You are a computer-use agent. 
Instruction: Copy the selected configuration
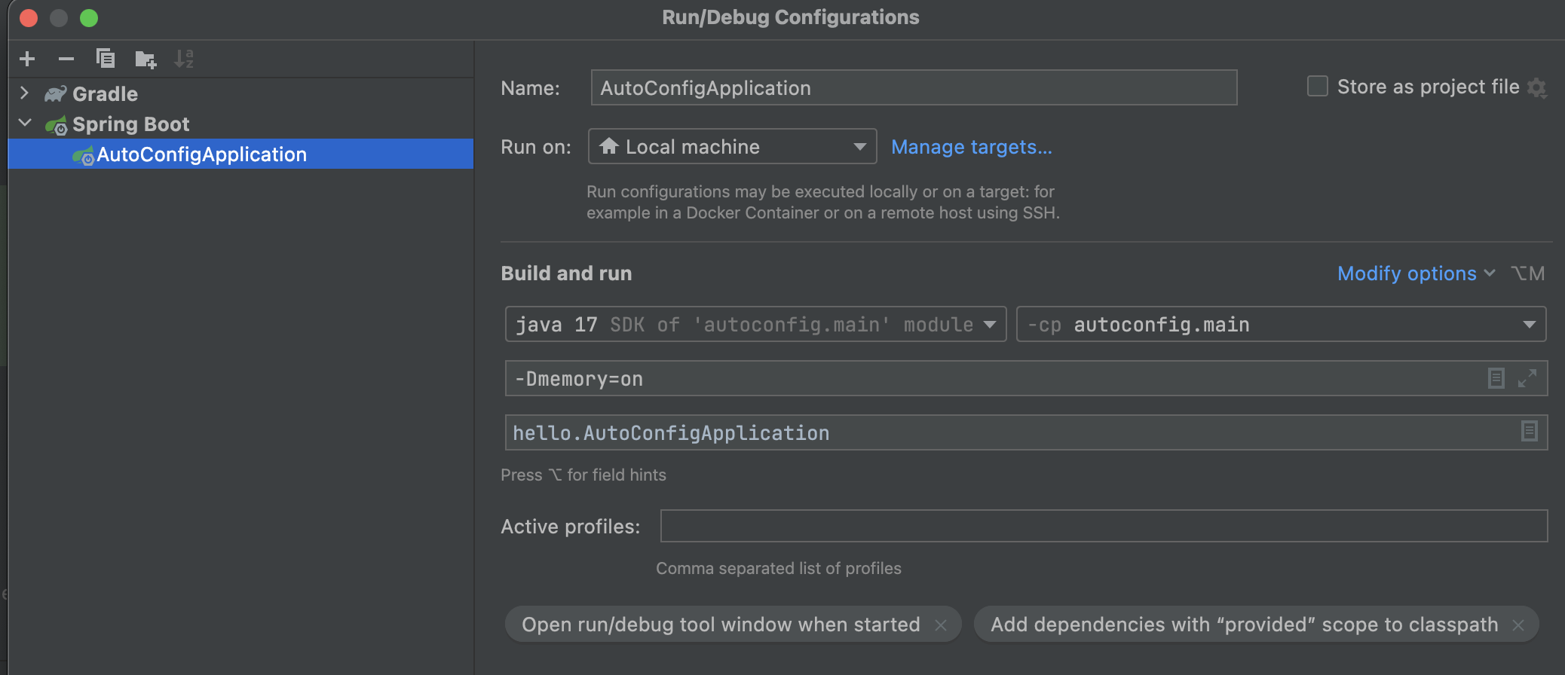106,58
